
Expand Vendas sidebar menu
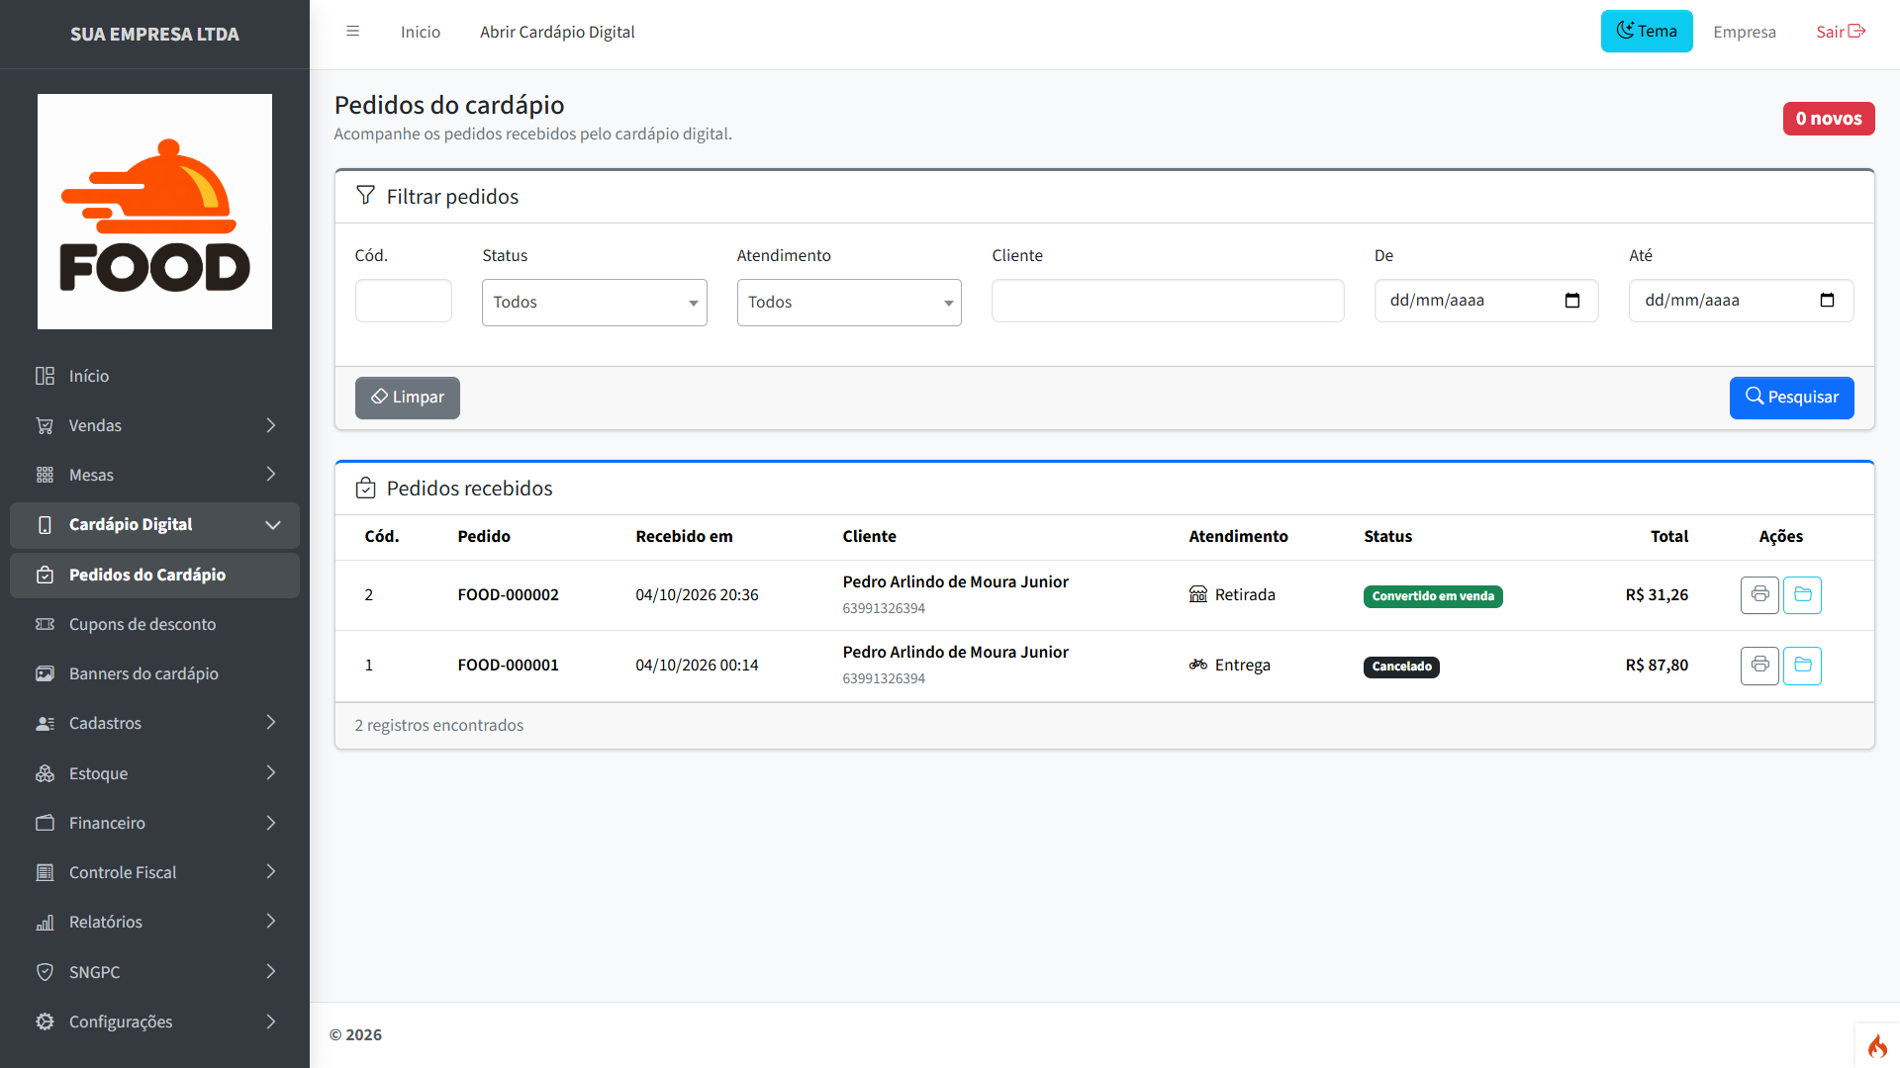(x=154, y=425)
